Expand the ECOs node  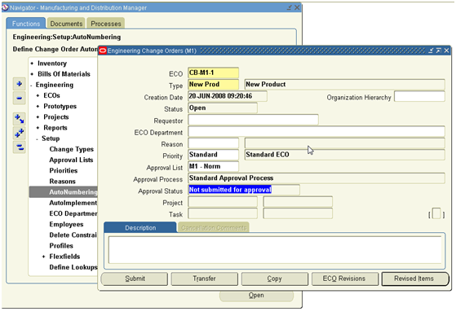click(x=38, y=95)
